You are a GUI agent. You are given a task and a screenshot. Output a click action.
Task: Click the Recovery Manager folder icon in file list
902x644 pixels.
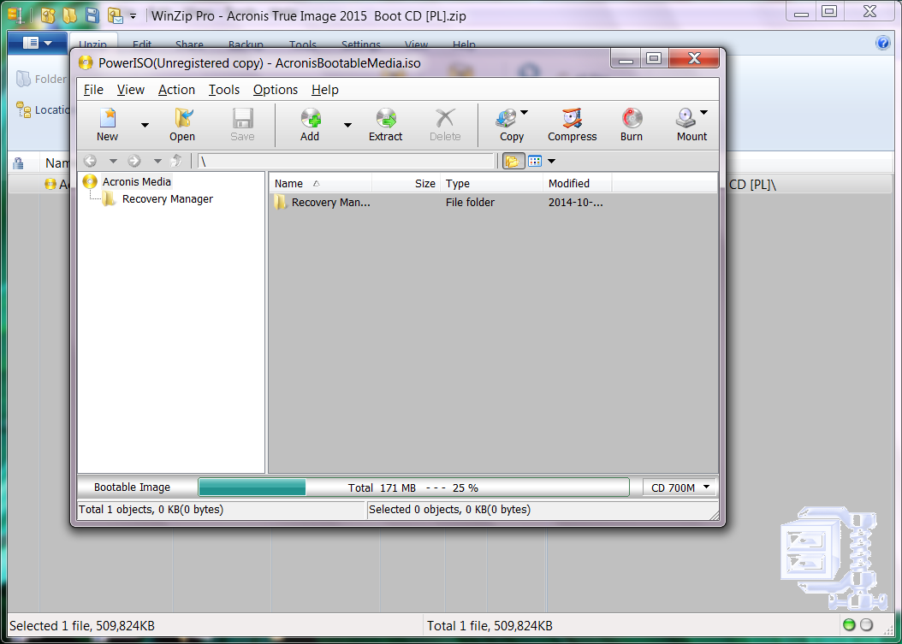point(280,202)
